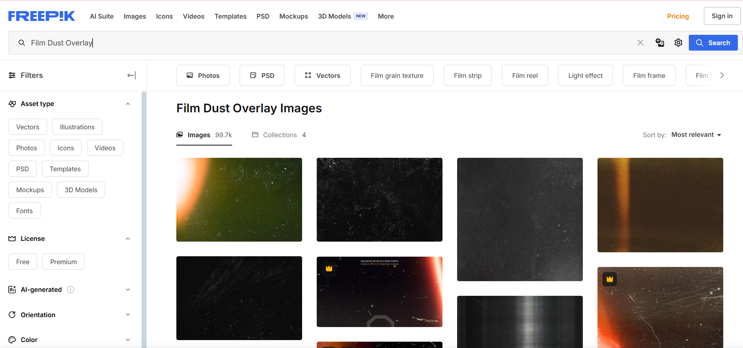This screenshot has height=348, width=743.
Task: Toggle the Vectors asset type filter
Action: click(28, 127)
